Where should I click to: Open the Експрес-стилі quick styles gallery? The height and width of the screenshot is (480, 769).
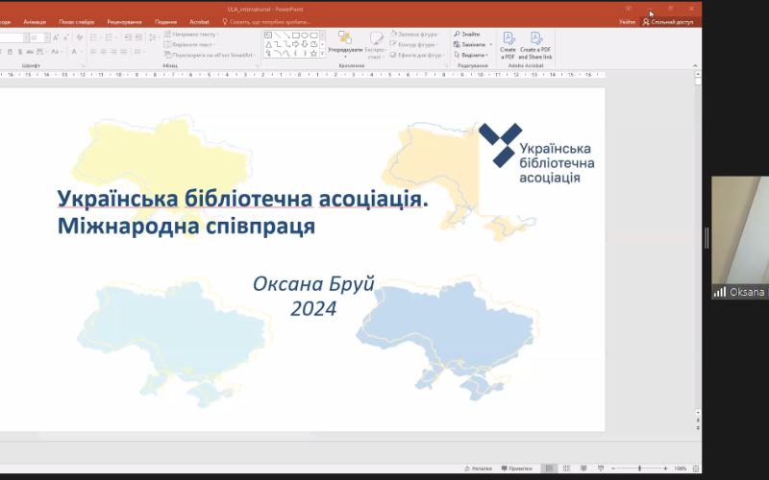click(x=376, y=45)
